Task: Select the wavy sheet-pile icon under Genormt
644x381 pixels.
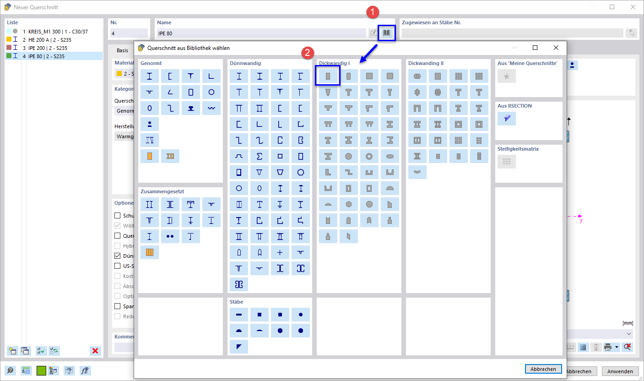Action: [x=211, y=108]
